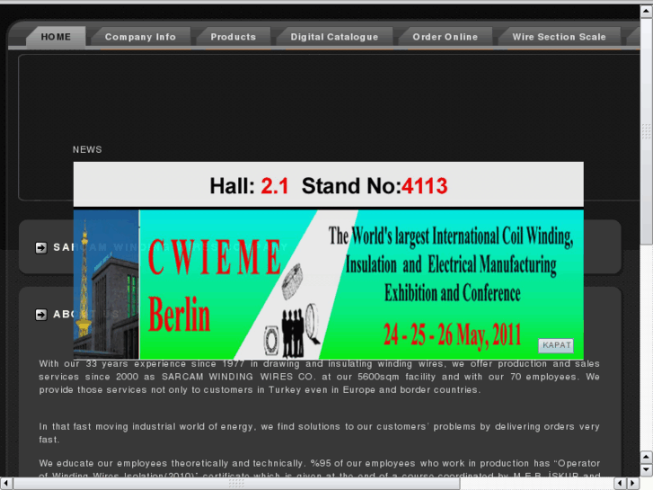Click the CWIEME Berlin banner image

[329, 284]
